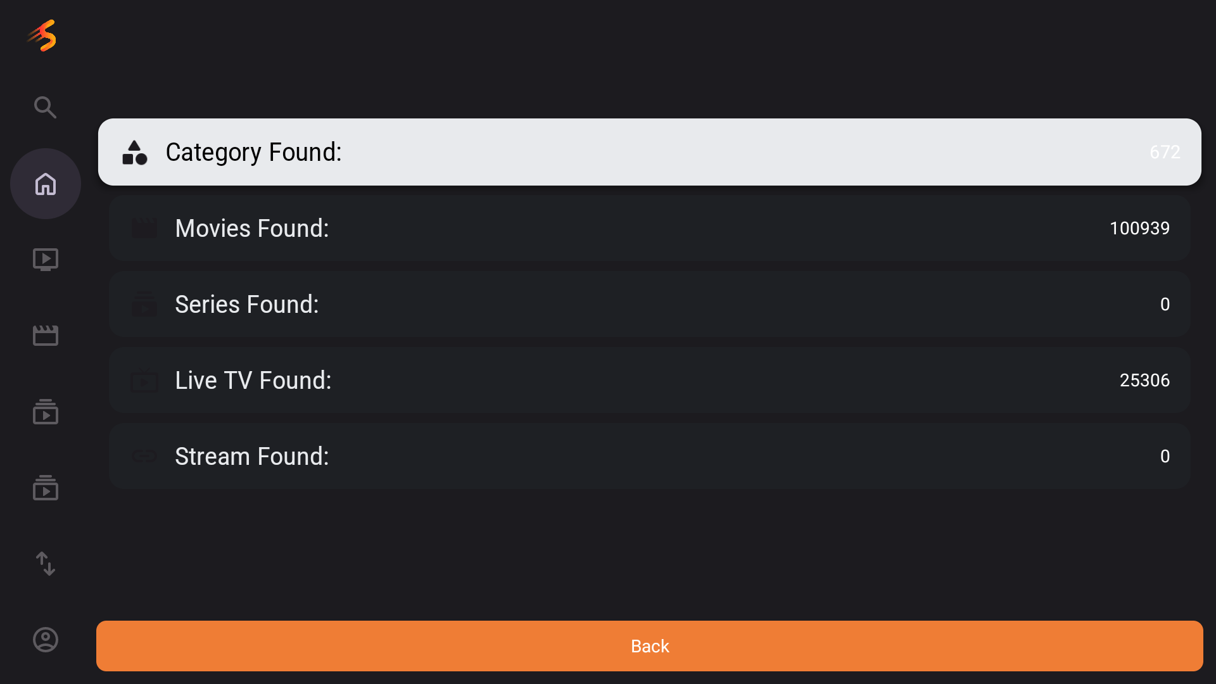
Task: Open the first Series archive icon
Action: pyautogui.click(x=45, y=412)
